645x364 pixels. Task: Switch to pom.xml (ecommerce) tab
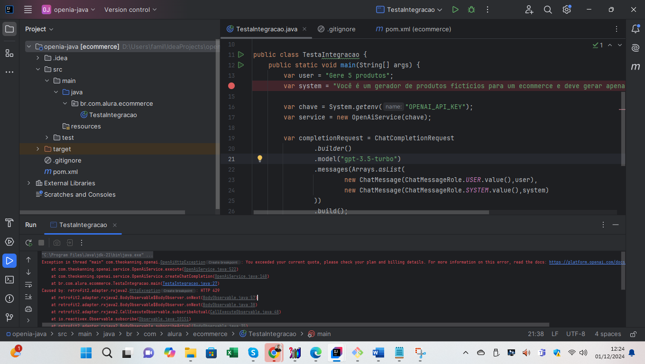[413, 29]
